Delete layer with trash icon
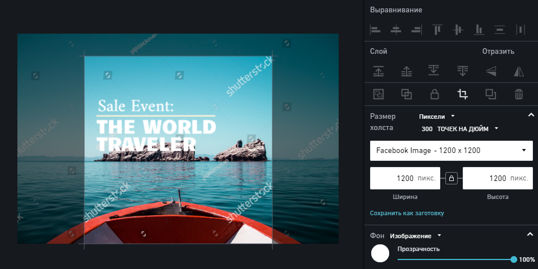Image resolution: width=538 pixels, height=269 pixels. click(x=519, y=94)
